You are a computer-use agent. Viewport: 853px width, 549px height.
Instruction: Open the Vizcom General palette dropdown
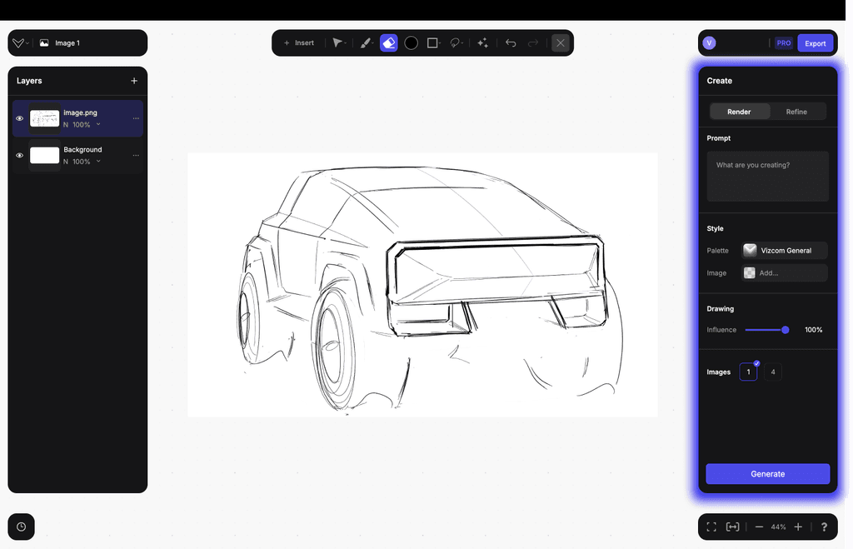784,250
